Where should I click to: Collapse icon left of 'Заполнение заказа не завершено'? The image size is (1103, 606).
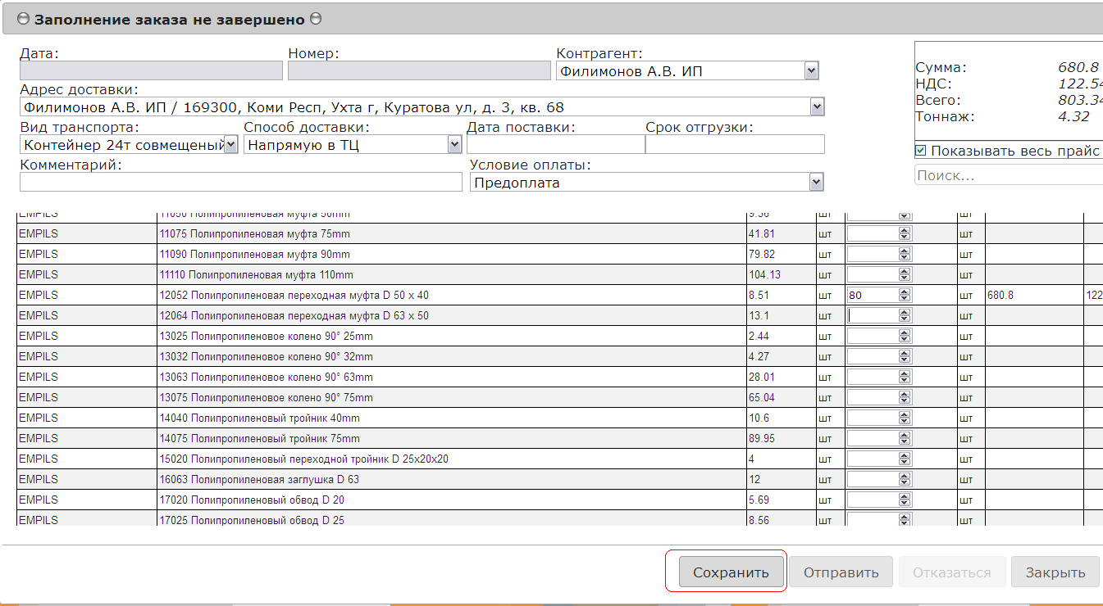coord(23,19)
